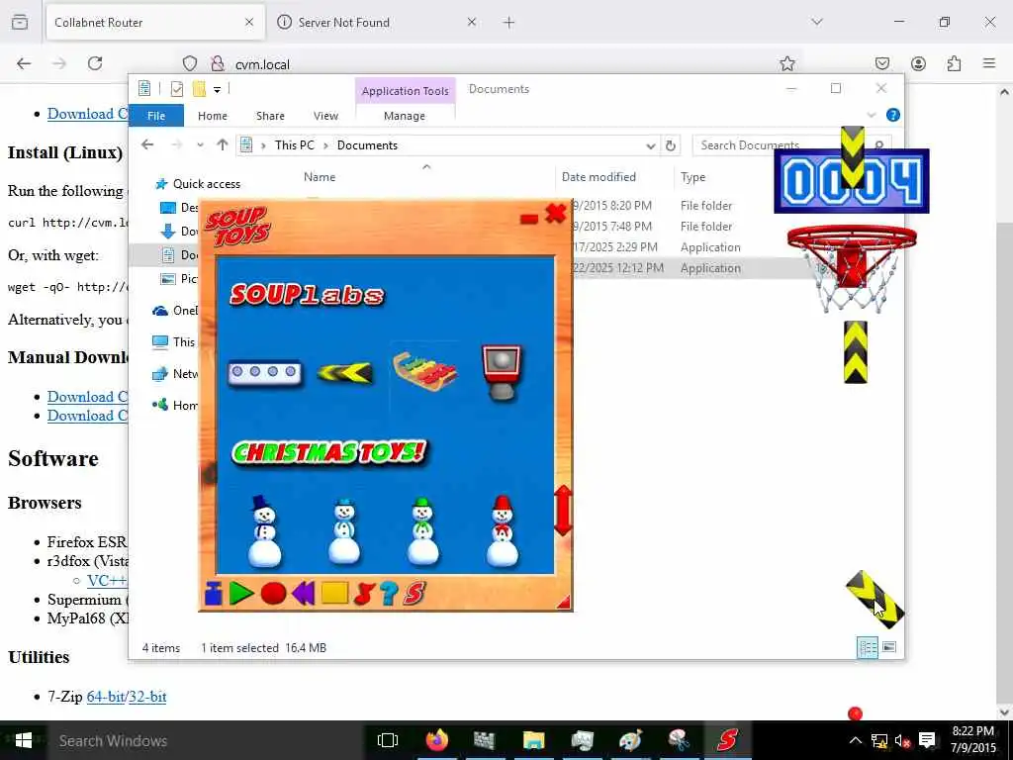Image resolution: width=1013 pixels, height=760 pixels.
Task: Open the File tab in Explorer
Action: 156,116
